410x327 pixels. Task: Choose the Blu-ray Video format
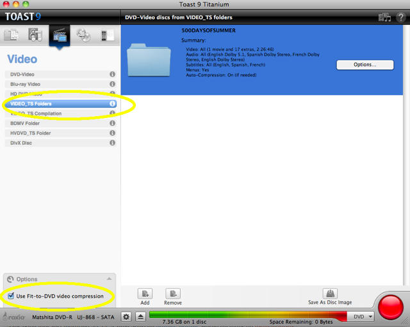pos(60,84)
